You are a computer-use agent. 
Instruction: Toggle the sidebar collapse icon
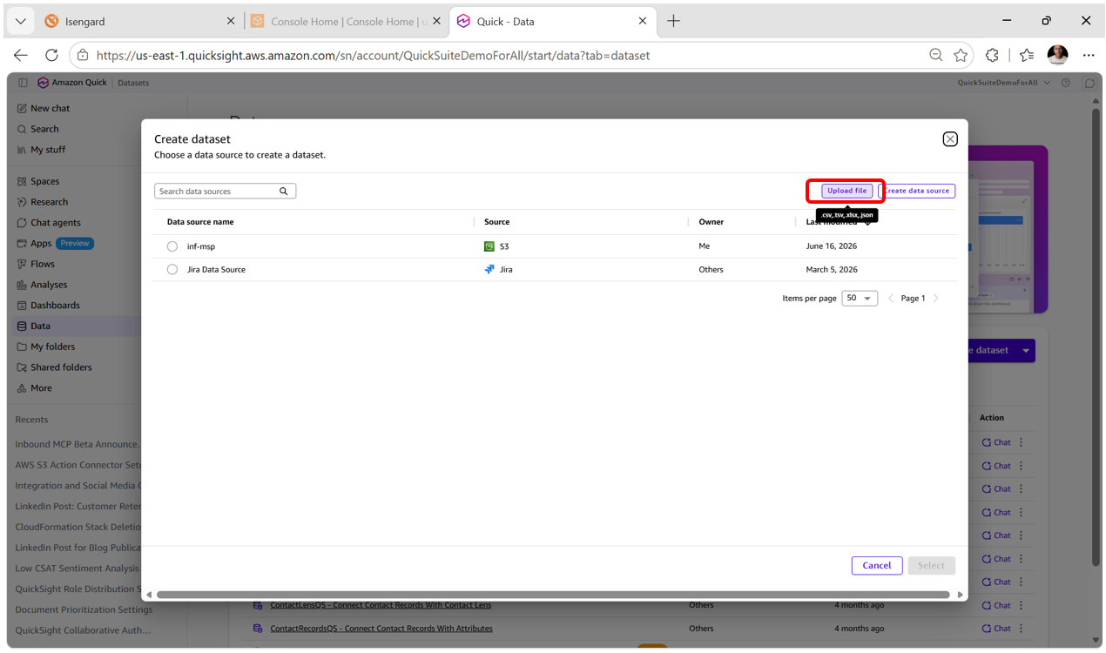point(23,83)
